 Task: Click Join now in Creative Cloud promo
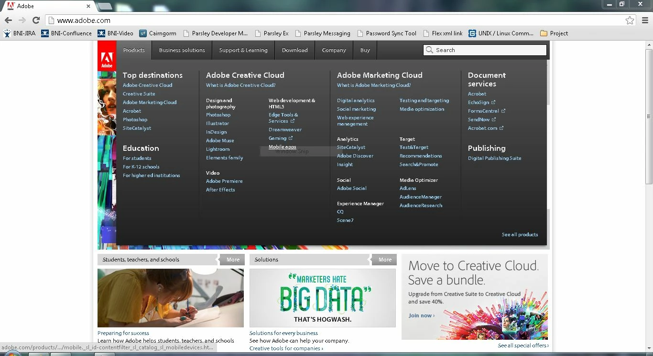tap(421, 315)
